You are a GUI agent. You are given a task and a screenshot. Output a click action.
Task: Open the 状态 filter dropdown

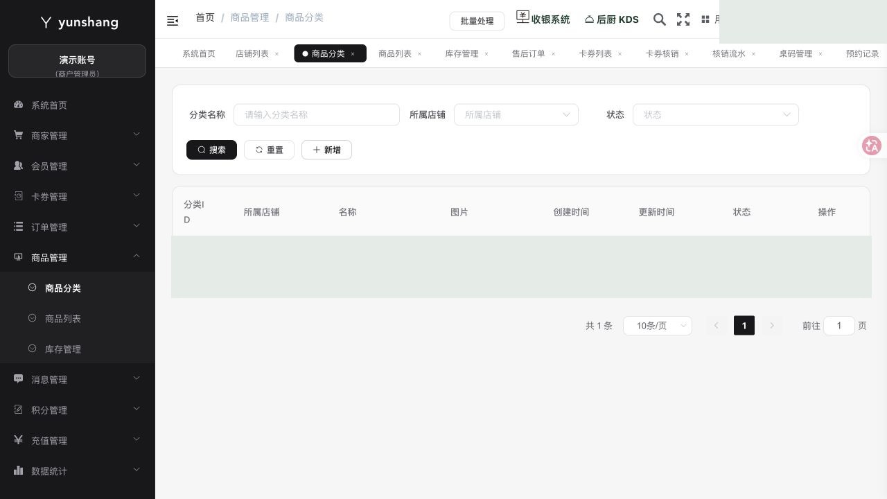(x=716, y=114)
